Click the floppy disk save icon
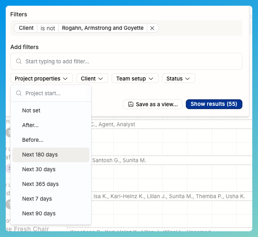Screen dimensions: 258x237 130,104
